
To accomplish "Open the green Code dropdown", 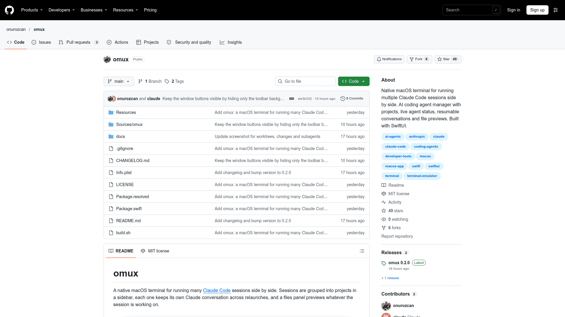I will 354,81.
